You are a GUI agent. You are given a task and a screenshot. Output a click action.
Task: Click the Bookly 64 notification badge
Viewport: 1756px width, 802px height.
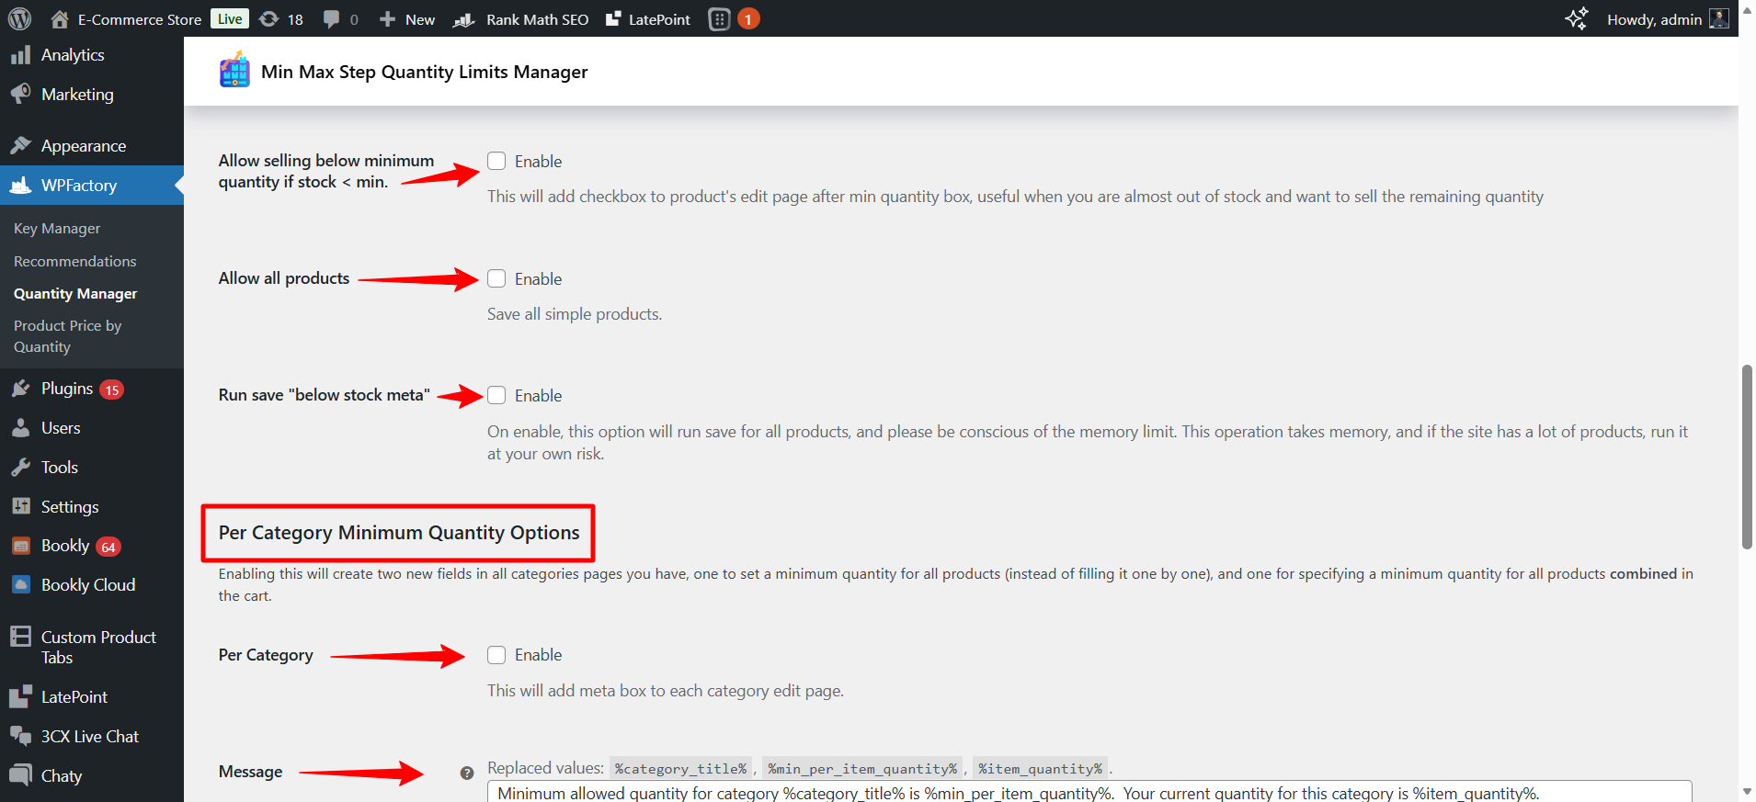pos(108,547)
